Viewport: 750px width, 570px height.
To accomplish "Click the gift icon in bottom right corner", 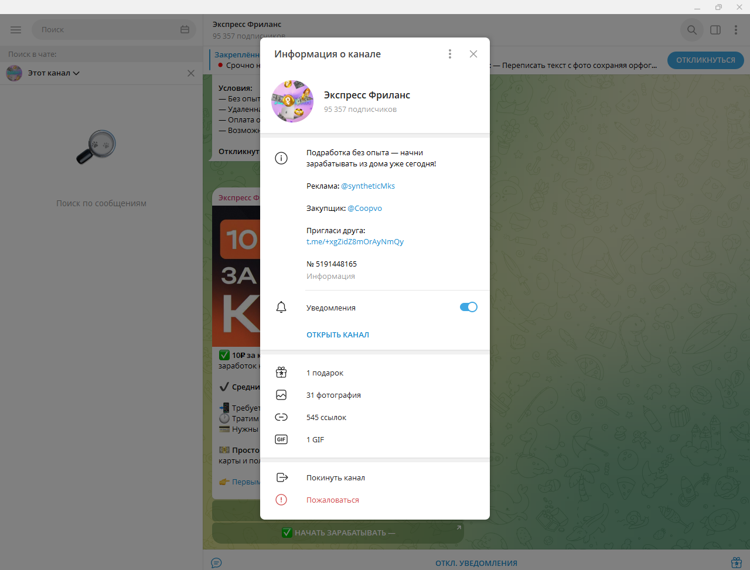I will [x=737, y=562].
